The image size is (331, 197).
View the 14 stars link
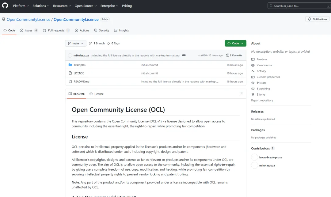pyautogui.click(x=261, y=83)
